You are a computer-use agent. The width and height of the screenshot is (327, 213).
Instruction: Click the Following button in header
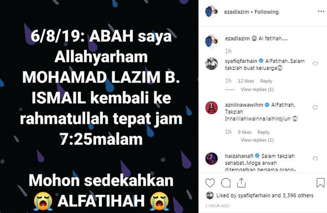point(266,12)
